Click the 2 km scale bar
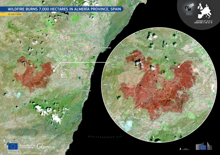 coord(186,149)
